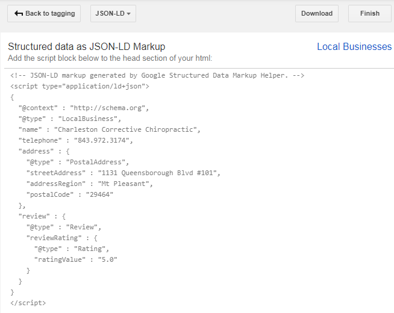Viewport: 394px width, 313px height.
Task: Open the JSON-LD format dropdown
Action: pyautogui.click(x=113, y=14)
